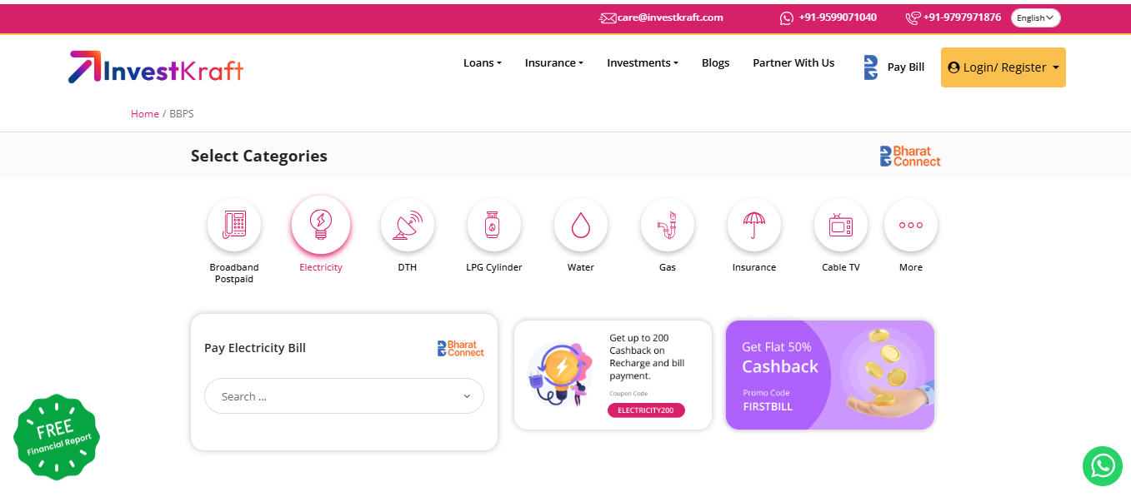Click the Home breadcrumb link

coord(145,114)
